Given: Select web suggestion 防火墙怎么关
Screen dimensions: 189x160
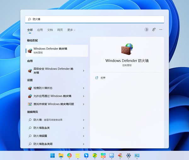Looking at the screenshot, I should click(57, 128).
